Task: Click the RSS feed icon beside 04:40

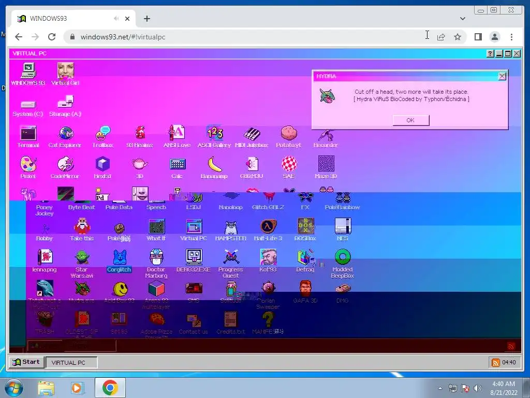Action: click(495, 362)
